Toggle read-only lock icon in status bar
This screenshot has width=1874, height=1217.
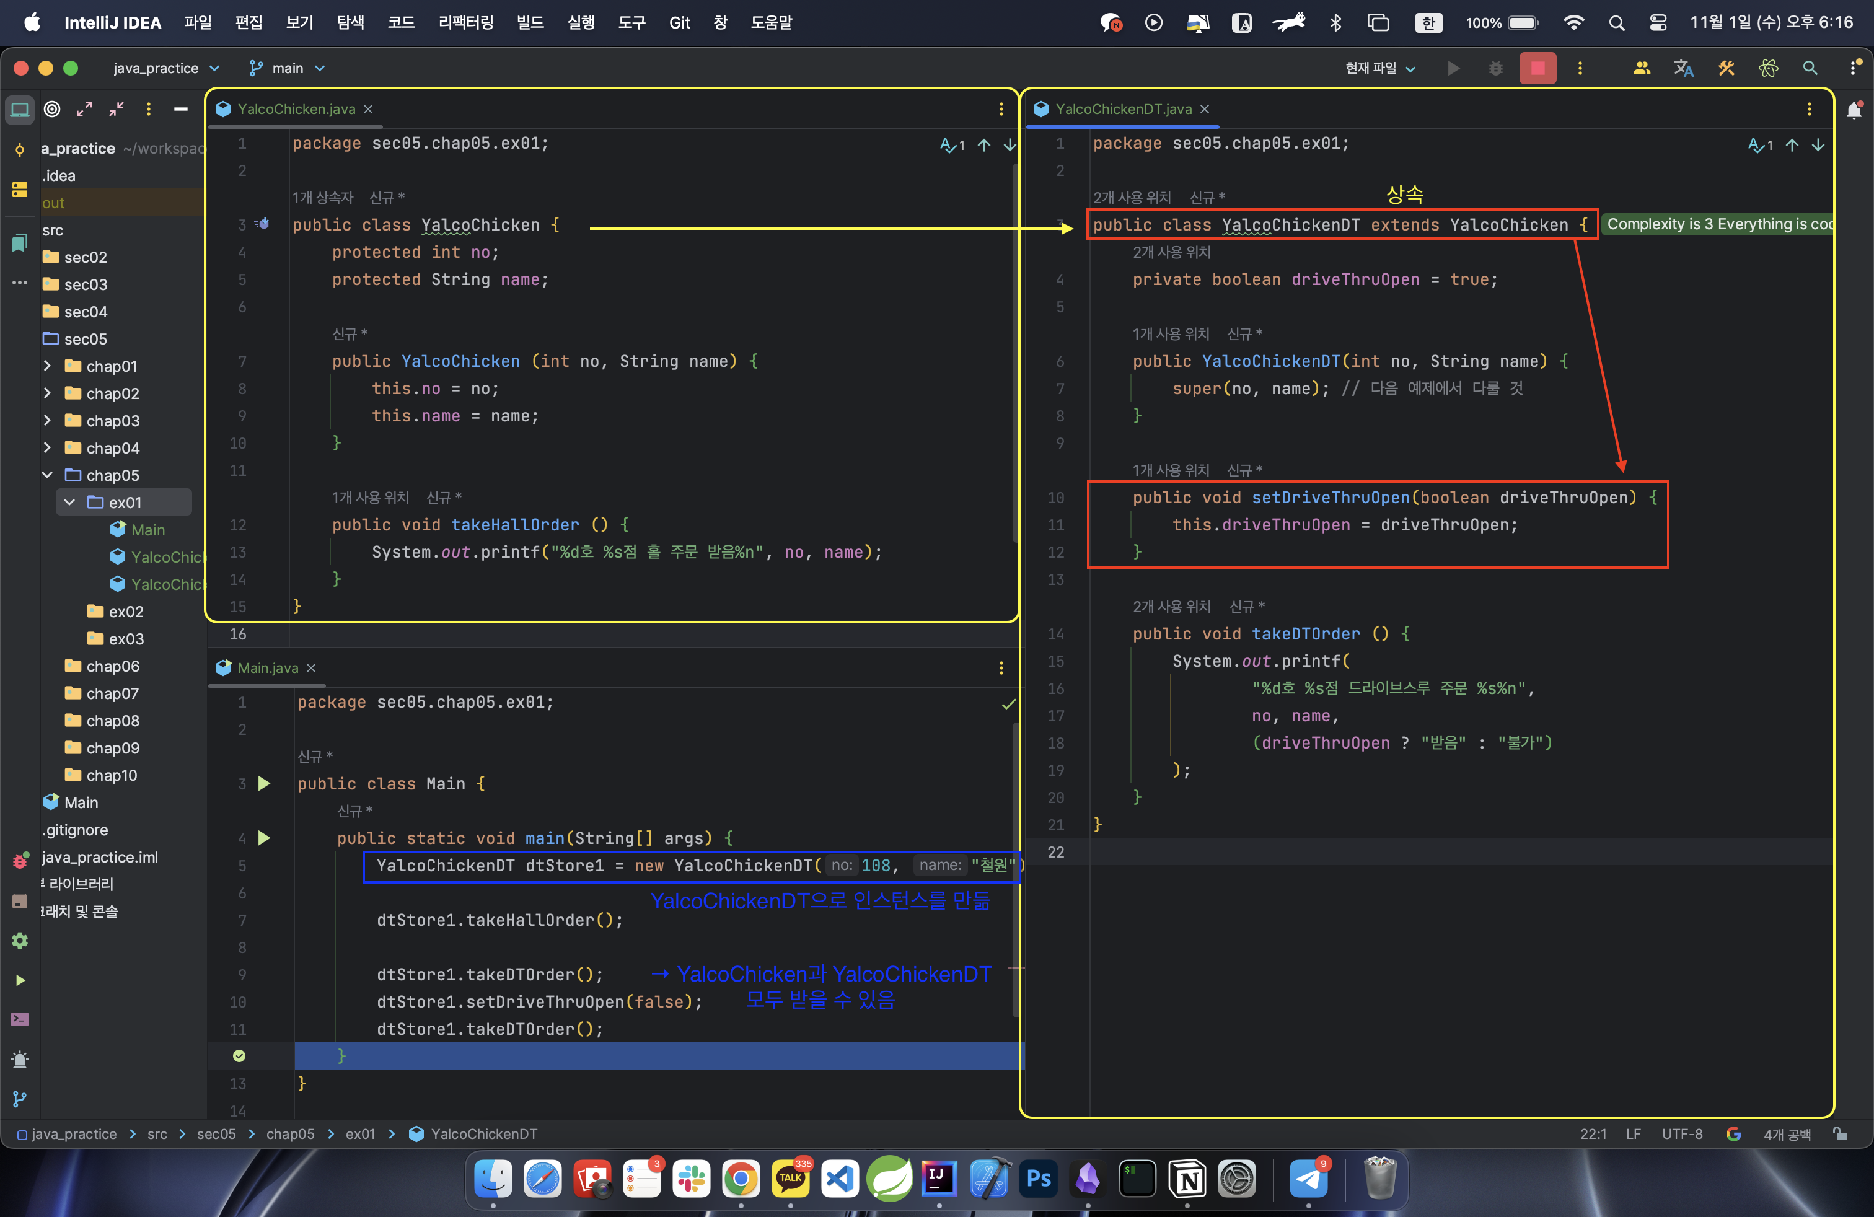tap(1839, 1133)
